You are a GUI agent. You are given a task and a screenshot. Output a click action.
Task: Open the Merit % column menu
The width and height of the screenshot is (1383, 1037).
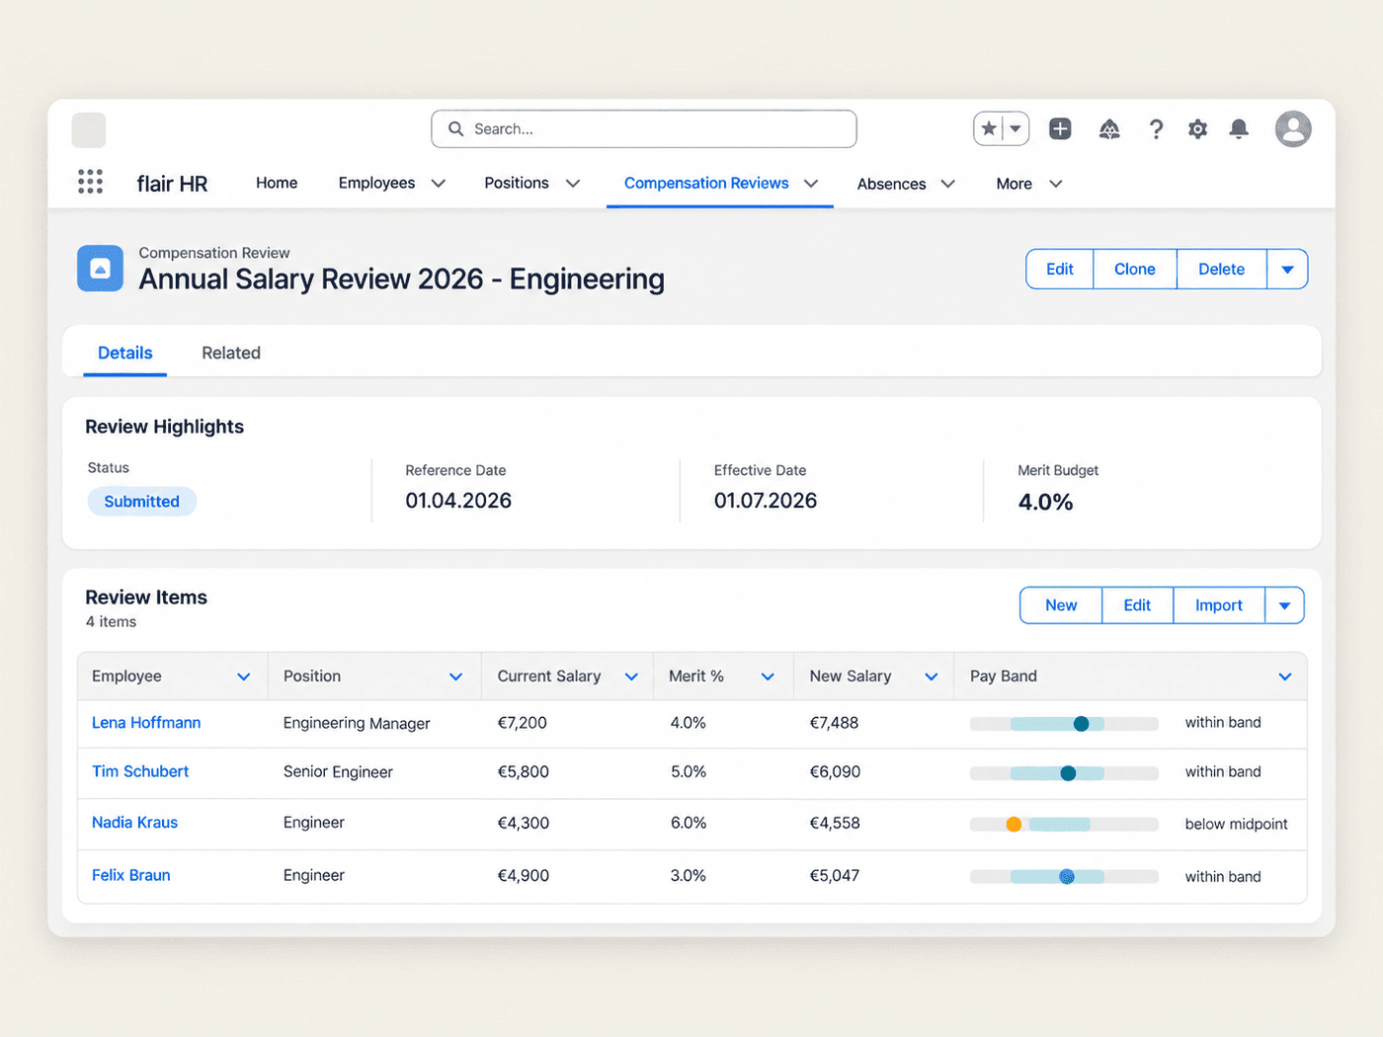768,677
